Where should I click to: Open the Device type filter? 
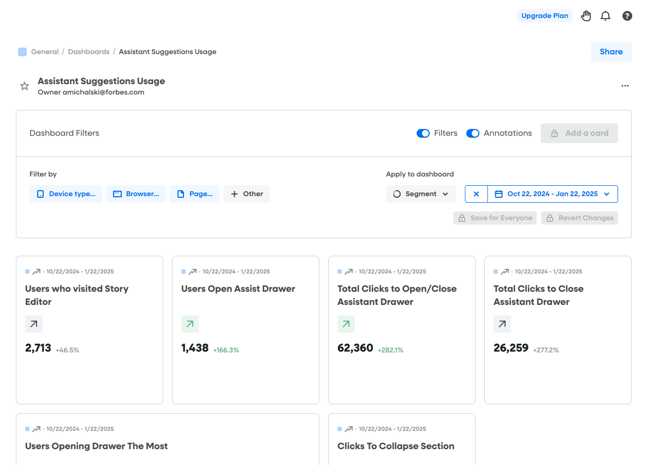pos(66,194)
